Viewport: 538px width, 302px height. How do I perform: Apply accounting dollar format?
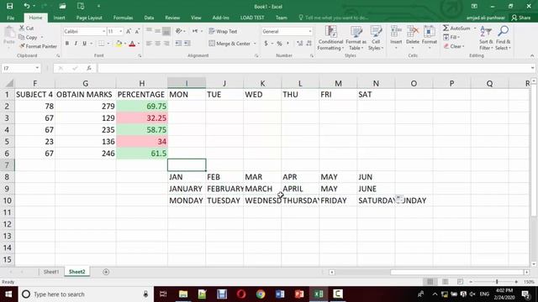266,44
